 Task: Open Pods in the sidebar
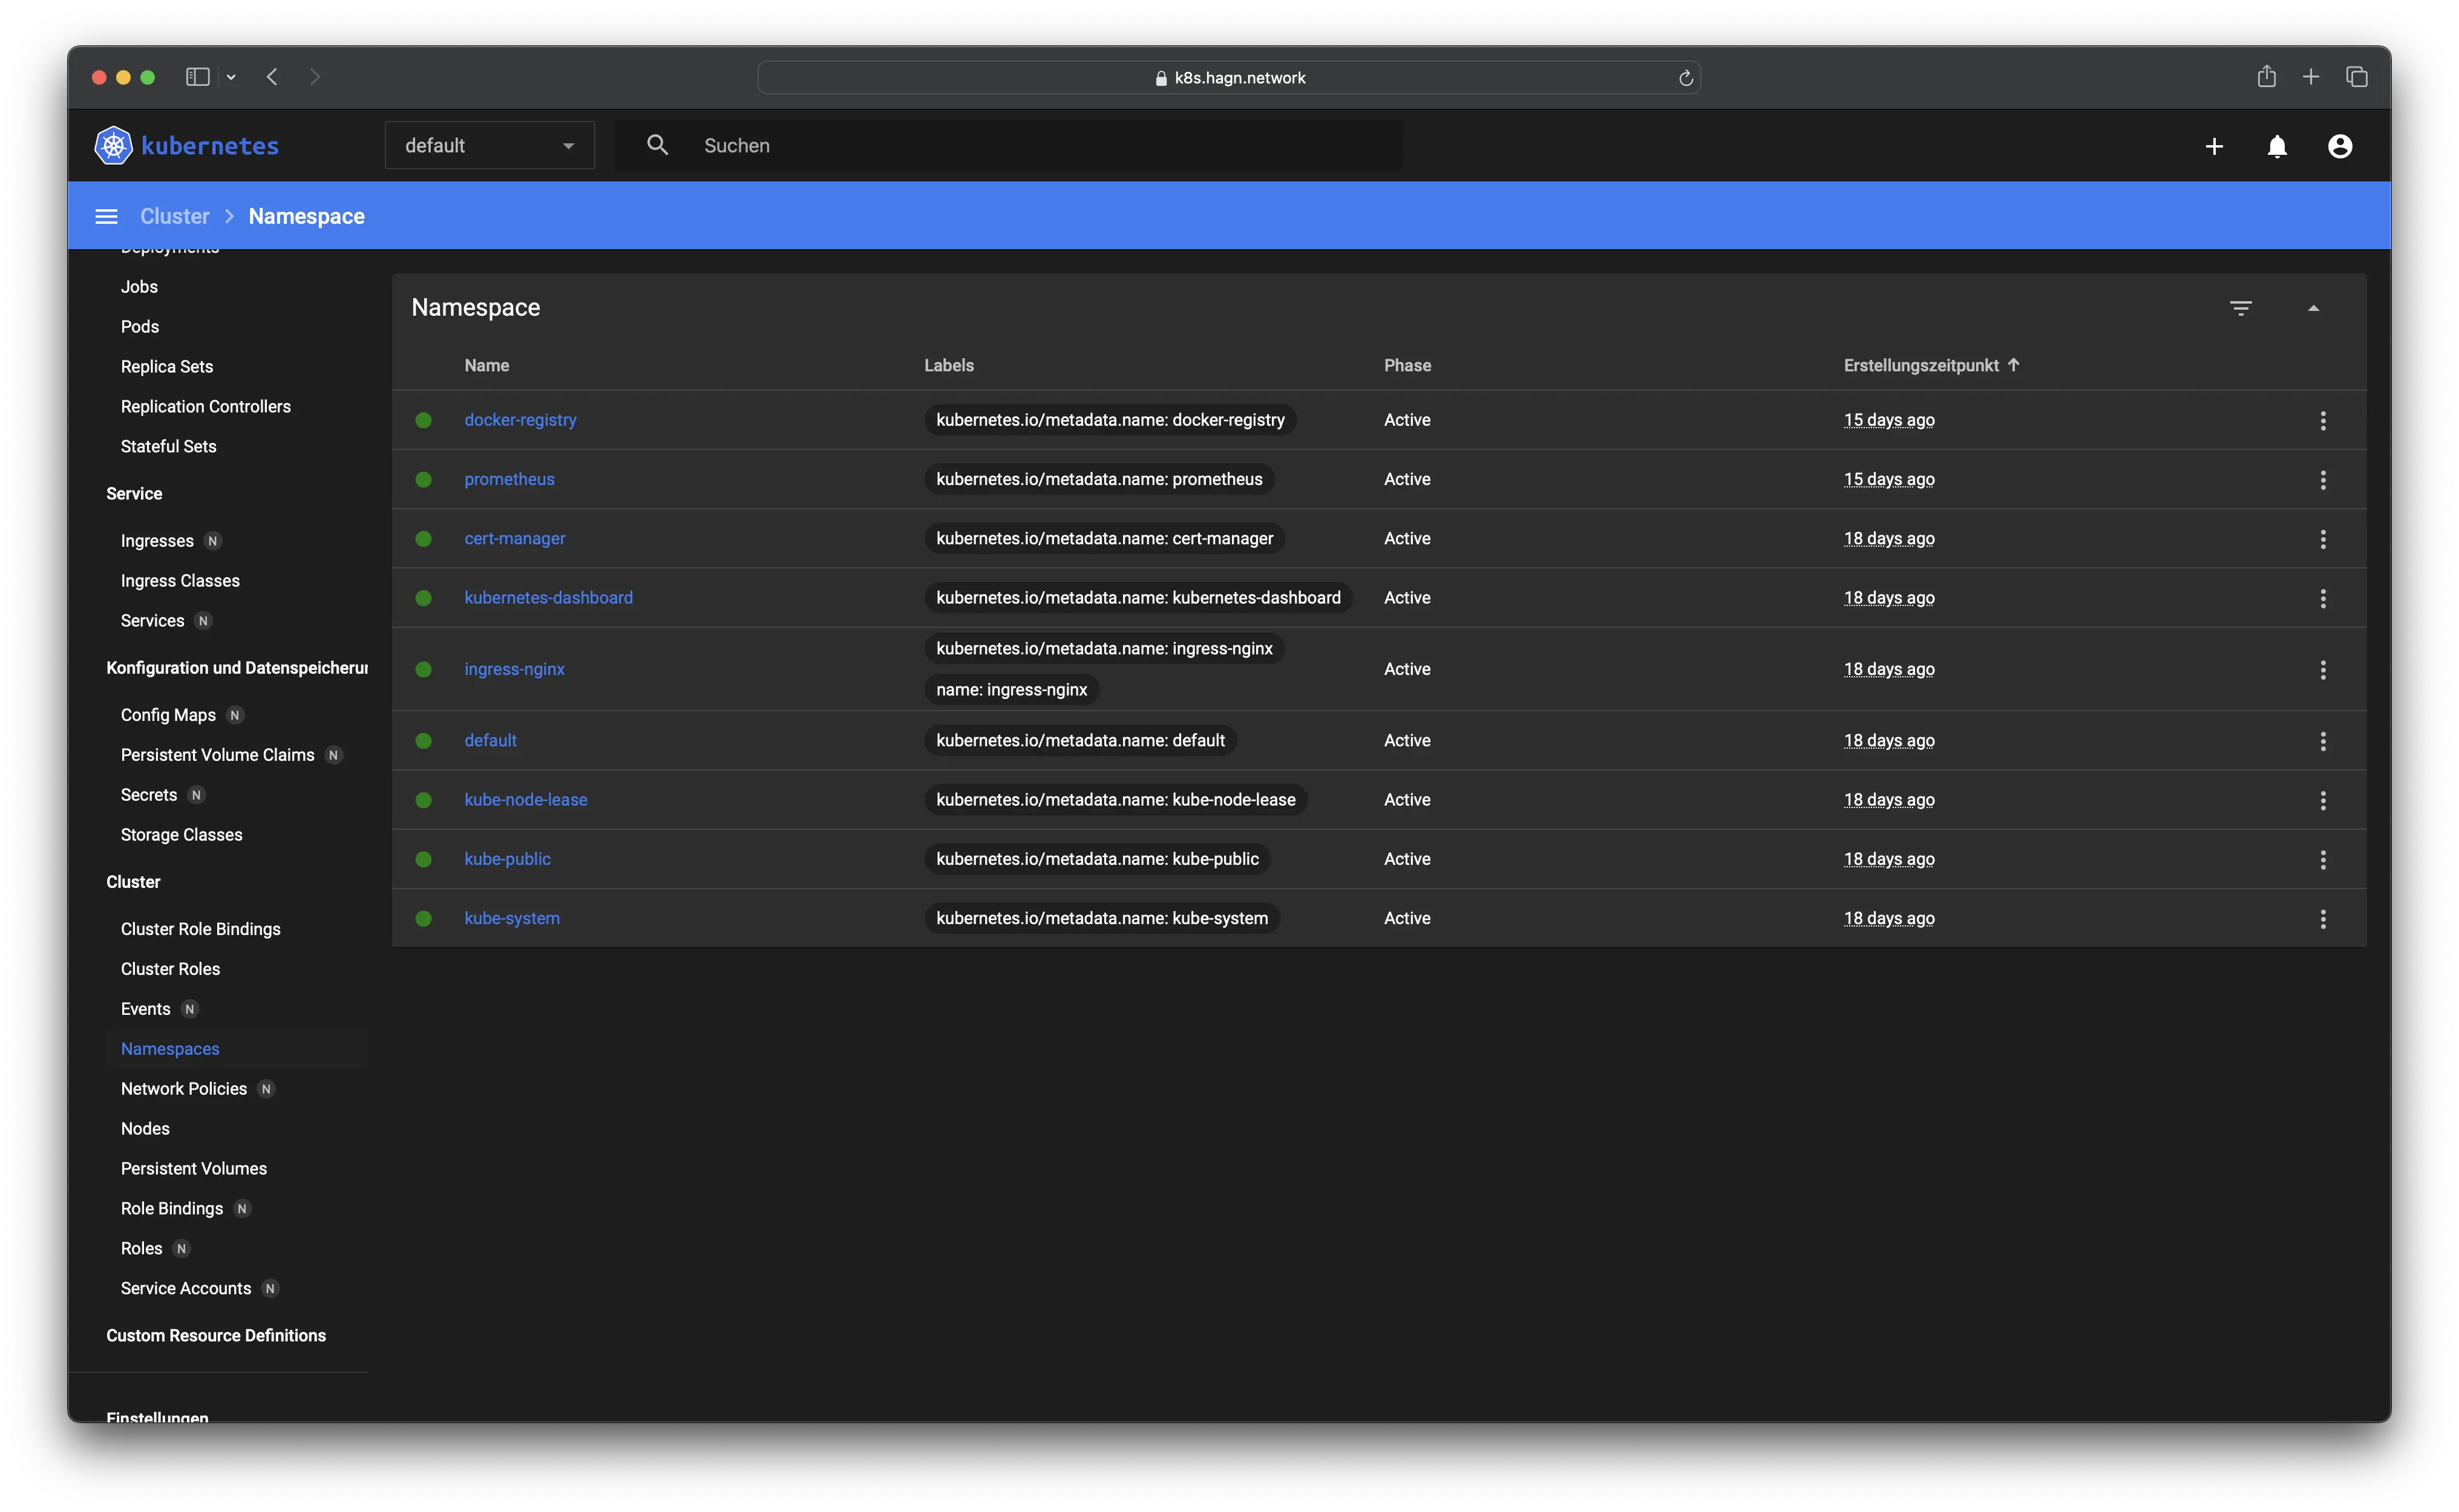coord(140,327)
